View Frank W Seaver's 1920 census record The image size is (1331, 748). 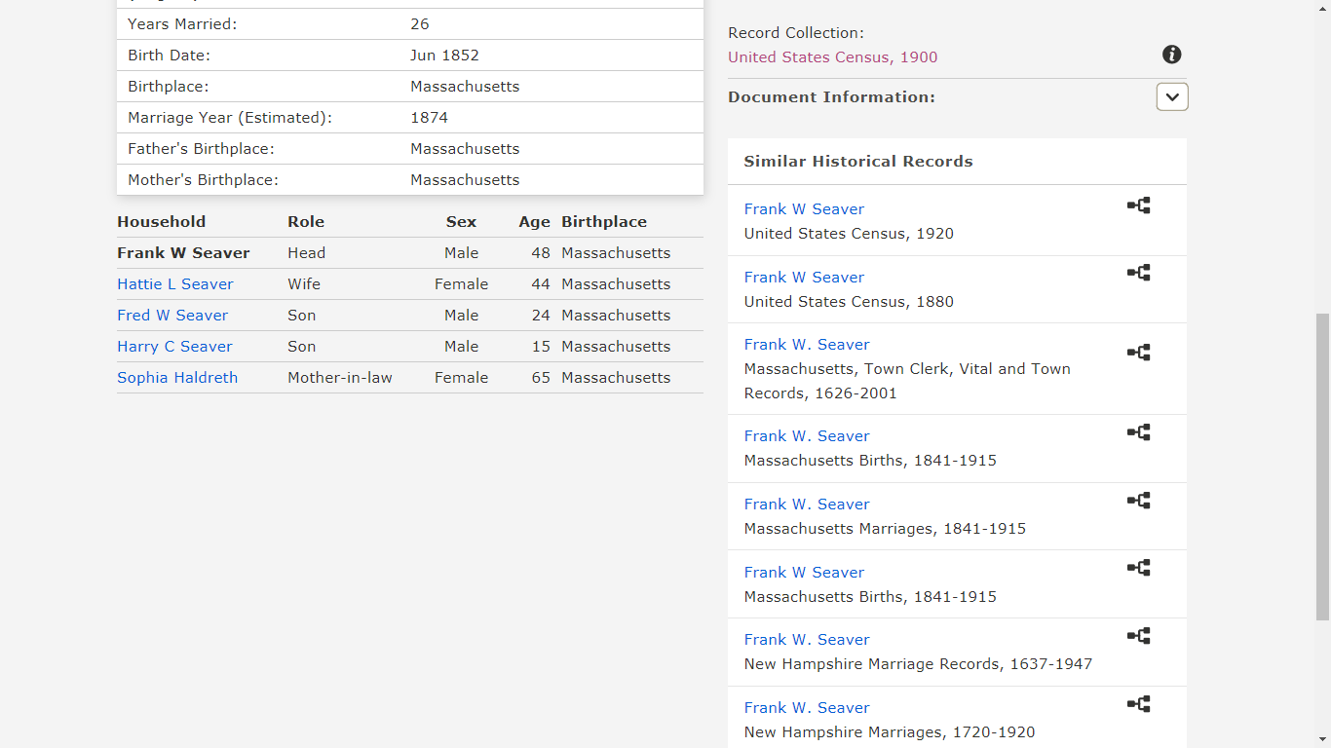804,208
